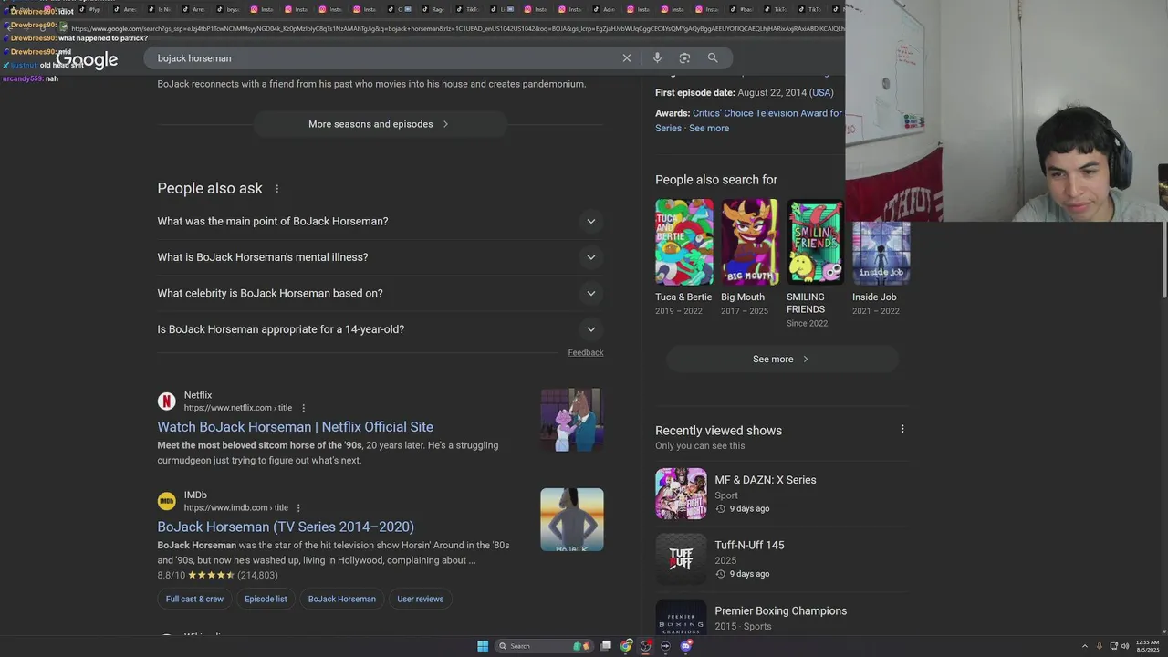Viewport: 1168px width, 657px height.
Task: Click the Inside Job poster
Action: pos(881,253)
